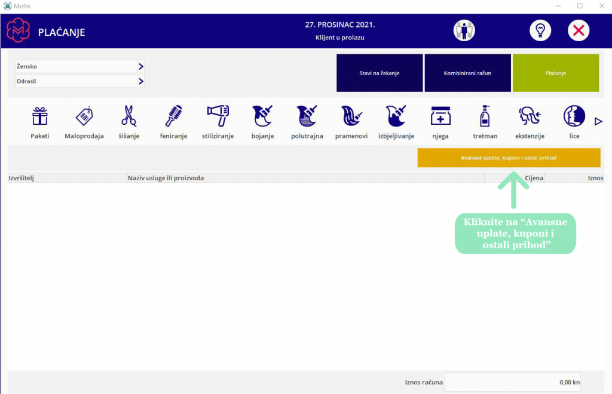The width and height of the screenshot is (612, 394).
Task: Choose the šišanje scissors icon
Action: click(129, 116)
